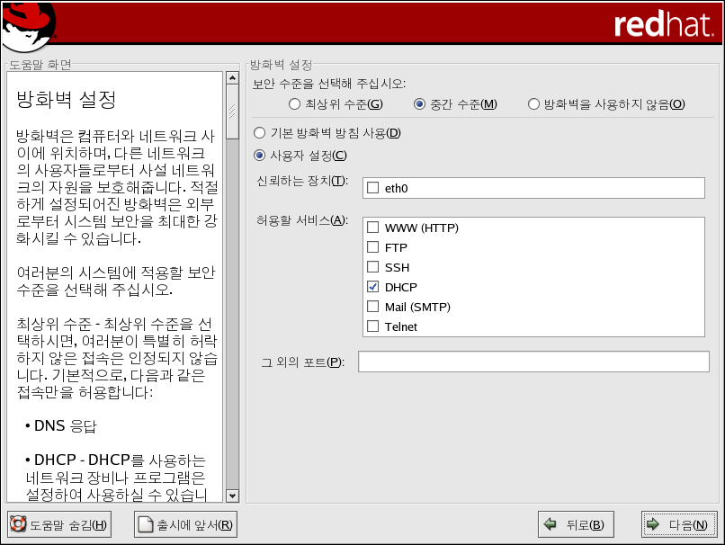
Task: Click the 그 외의 포트 input field
Action: [x=533, y=362]
